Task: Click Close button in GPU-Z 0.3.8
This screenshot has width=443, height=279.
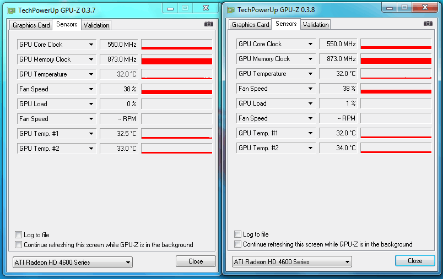Action: pos(415,261)
